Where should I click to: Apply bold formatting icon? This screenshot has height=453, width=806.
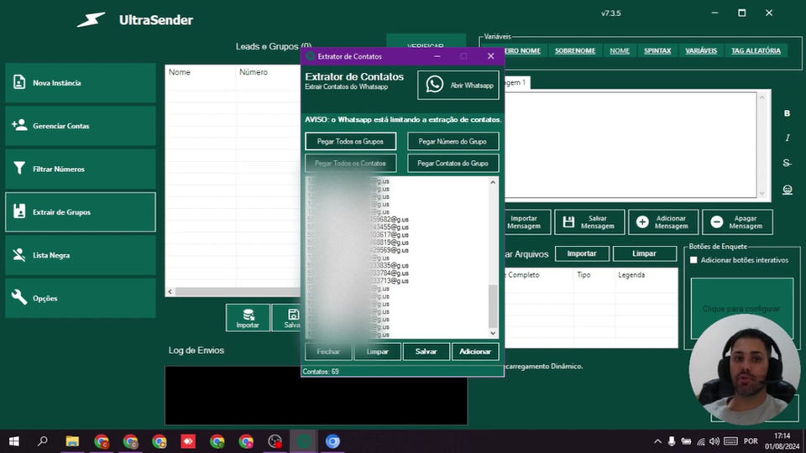787,113
